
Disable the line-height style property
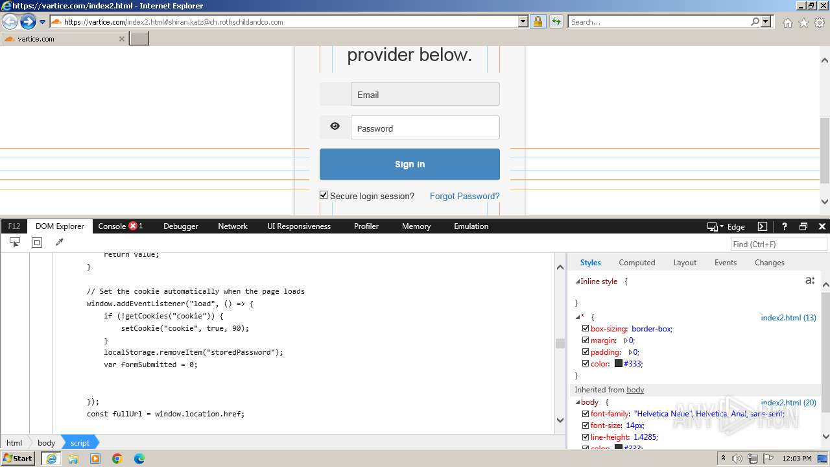586,437
